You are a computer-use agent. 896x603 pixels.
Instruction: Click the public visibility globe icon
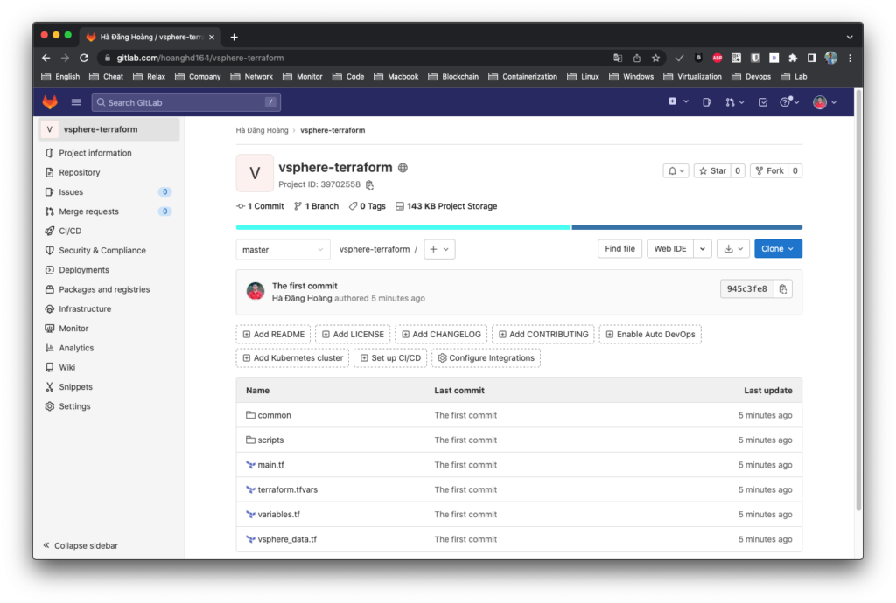click(x=402, y=168)
